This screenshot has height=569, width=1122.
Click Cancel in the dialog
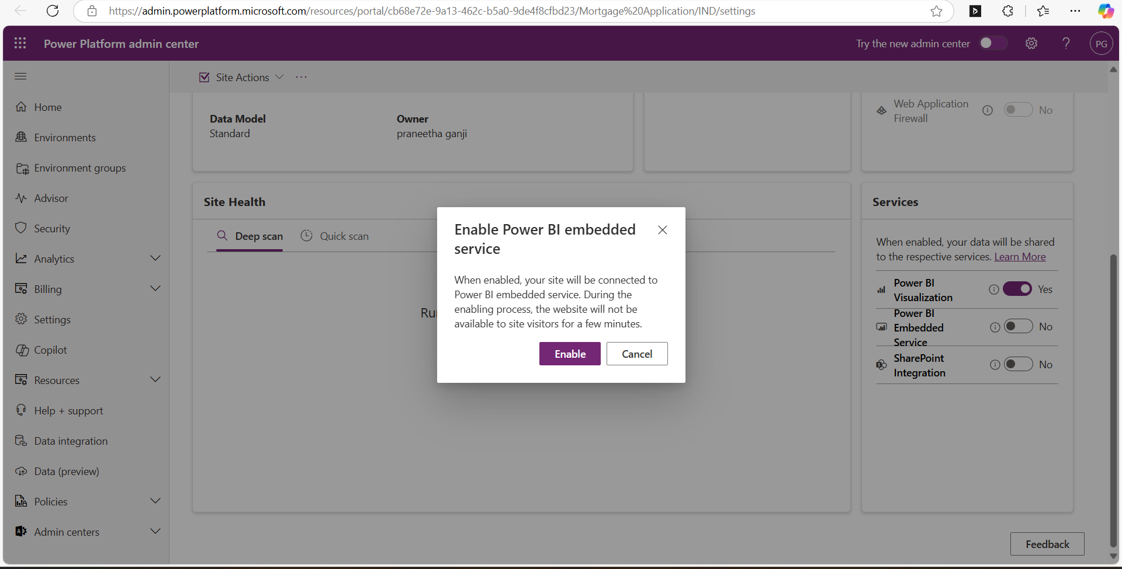[636, 354]
